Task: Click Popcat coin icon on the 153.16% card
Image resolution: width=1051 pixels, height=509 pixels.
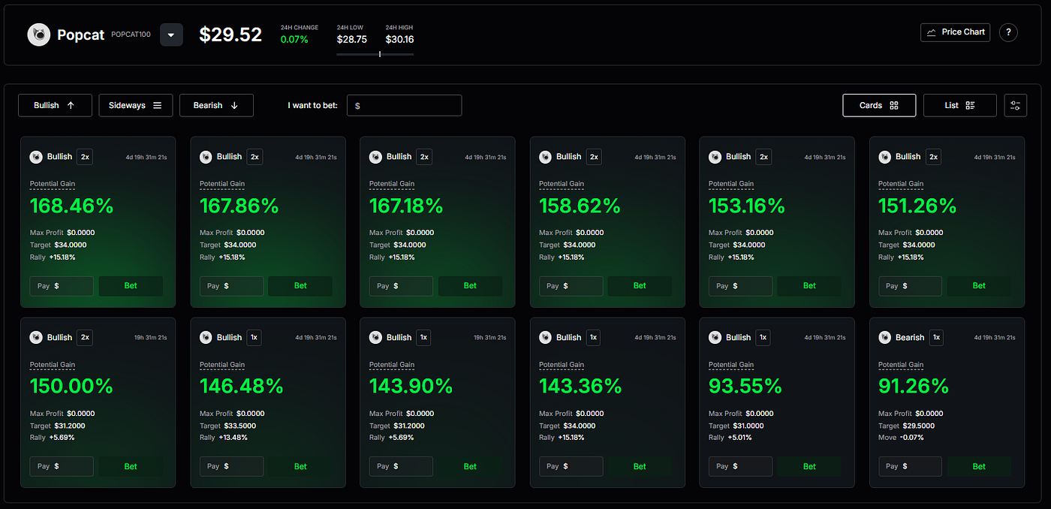Action: (x=715, y=157)
